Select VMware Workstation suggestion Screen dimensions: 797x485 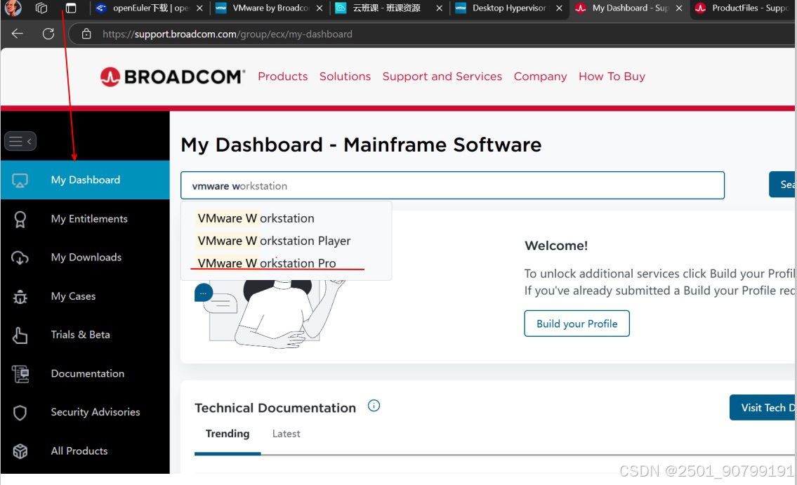click(x=256, y=218)
